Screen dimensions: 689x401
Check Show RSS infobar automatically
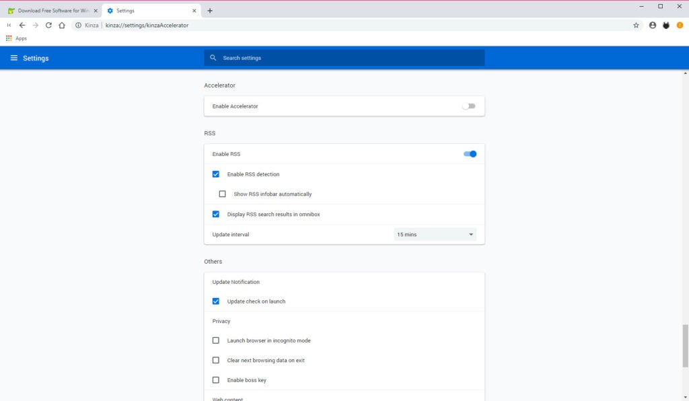coord(223,194)
